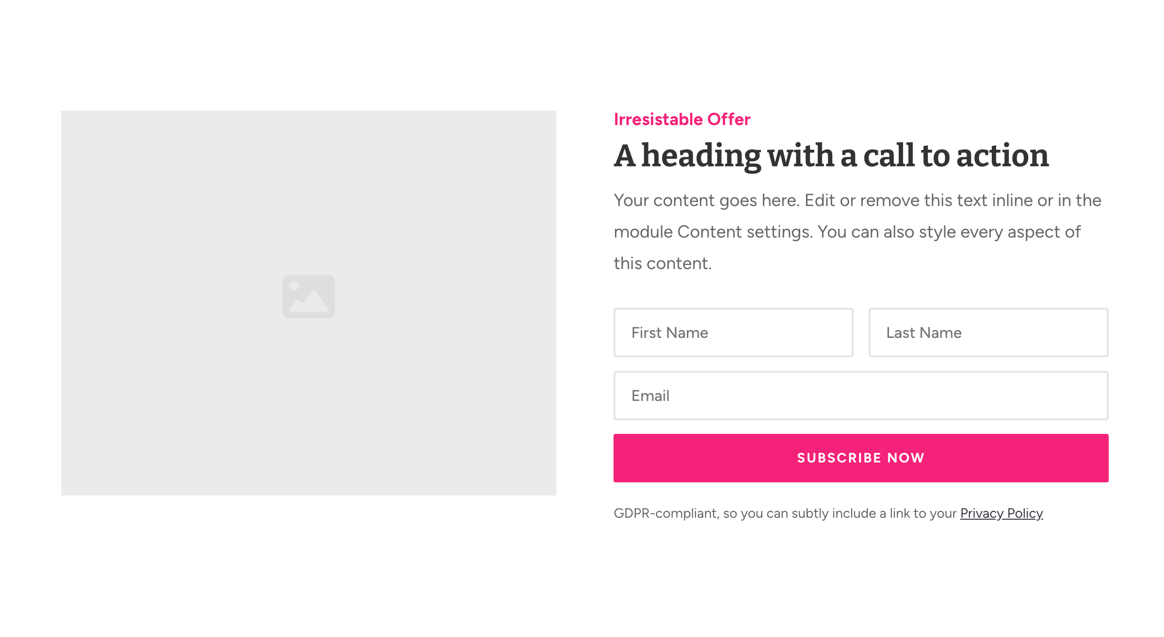Viewport: 1164px width, 637px height.
Task: Click the "First Name" placeholder text
Action: [x=670, y=333]
